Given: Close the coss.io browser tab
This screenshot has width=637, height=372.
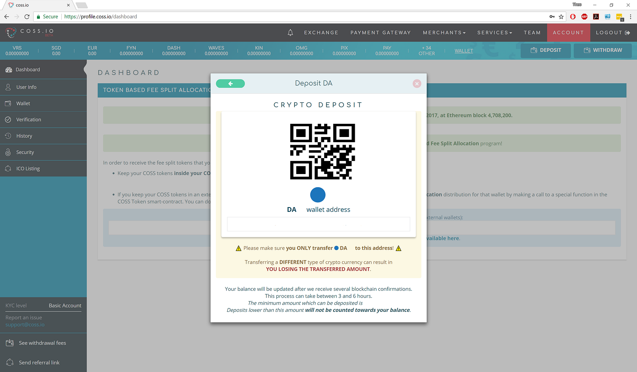Looking at the screenshot, I should click(x=68, y=5).
